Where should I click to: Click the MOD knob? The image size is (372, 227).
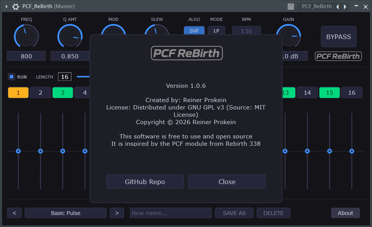pos(113,29)
